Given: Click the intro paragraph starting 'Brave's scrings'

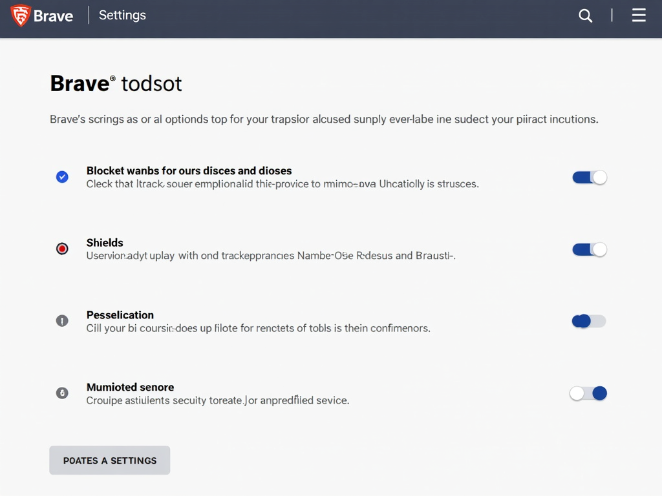Looking at the screenshot, I should point(324,119).
